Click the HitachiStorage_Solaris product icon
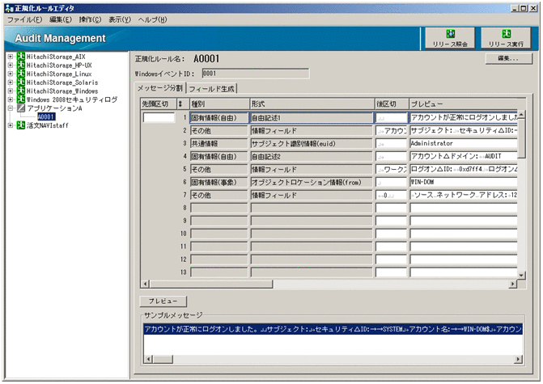Viewport: 543px width, 384px height. pyautogui.click(x=20, y=83)
